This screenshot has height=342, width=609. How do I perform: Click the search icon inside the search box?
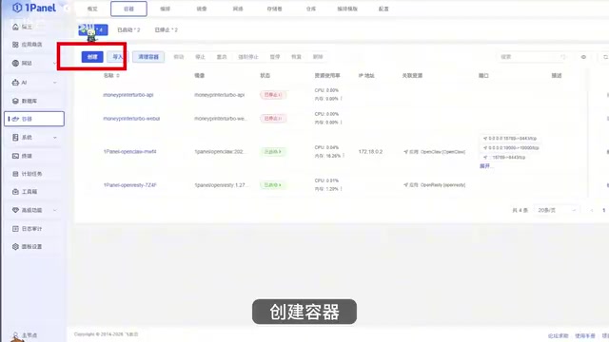[x=562, y=57]
